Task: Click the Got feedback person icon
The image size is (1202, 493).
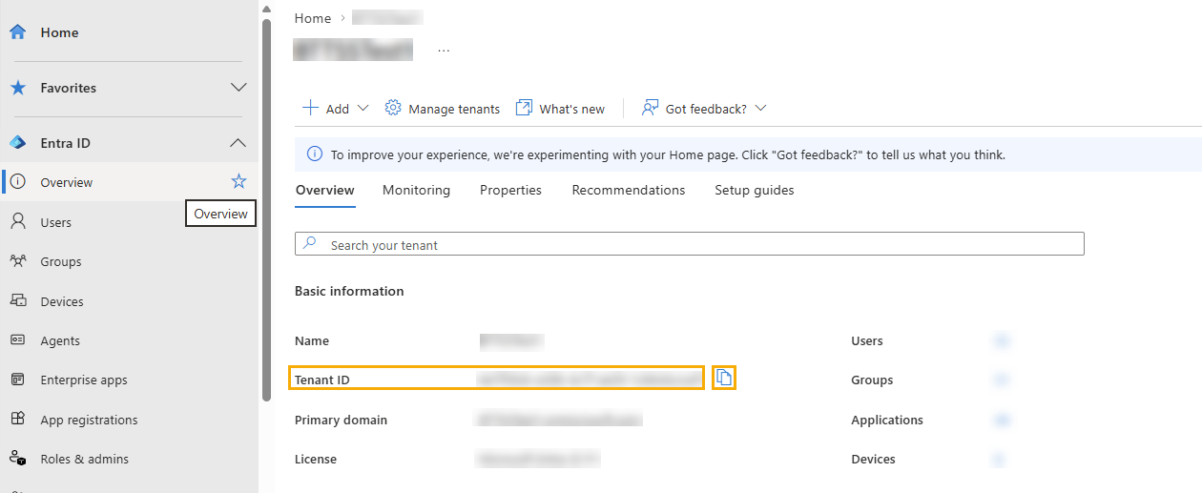Action: [x=650, y=108]
